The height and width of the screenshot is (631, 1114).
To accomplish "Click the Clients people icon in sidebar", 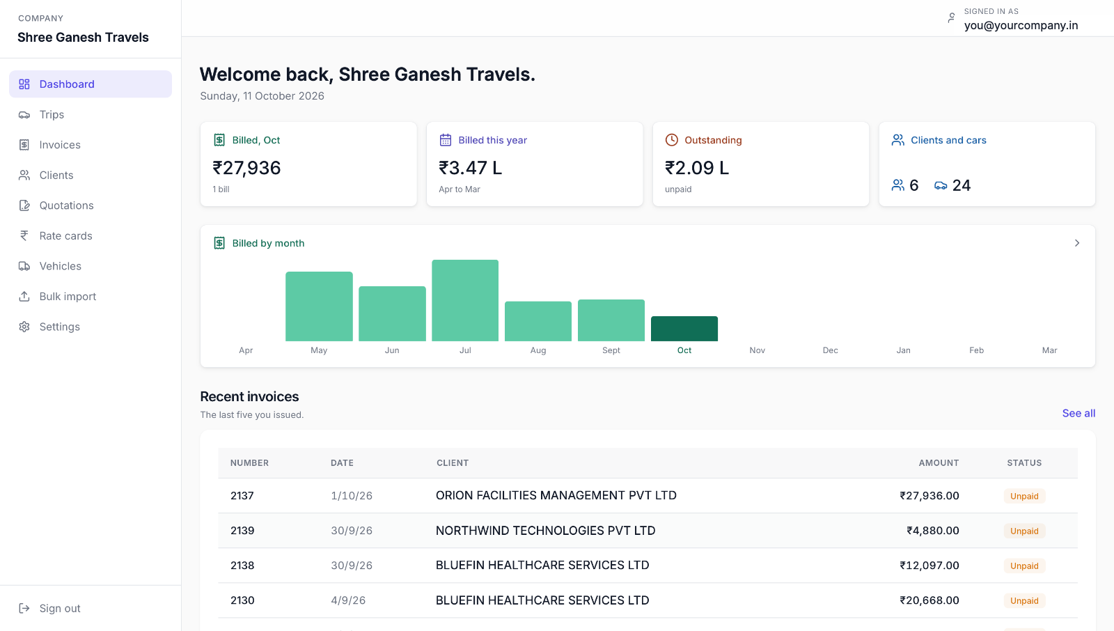I will click(24, 176).
